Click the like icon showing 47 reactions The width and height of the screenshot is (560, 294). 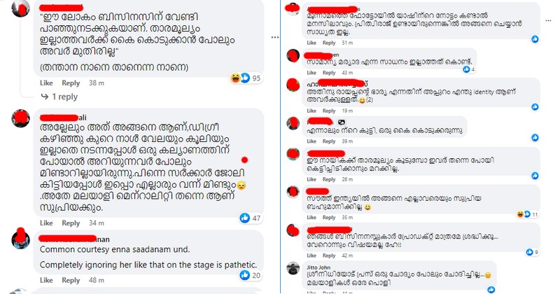pos(244,218)
